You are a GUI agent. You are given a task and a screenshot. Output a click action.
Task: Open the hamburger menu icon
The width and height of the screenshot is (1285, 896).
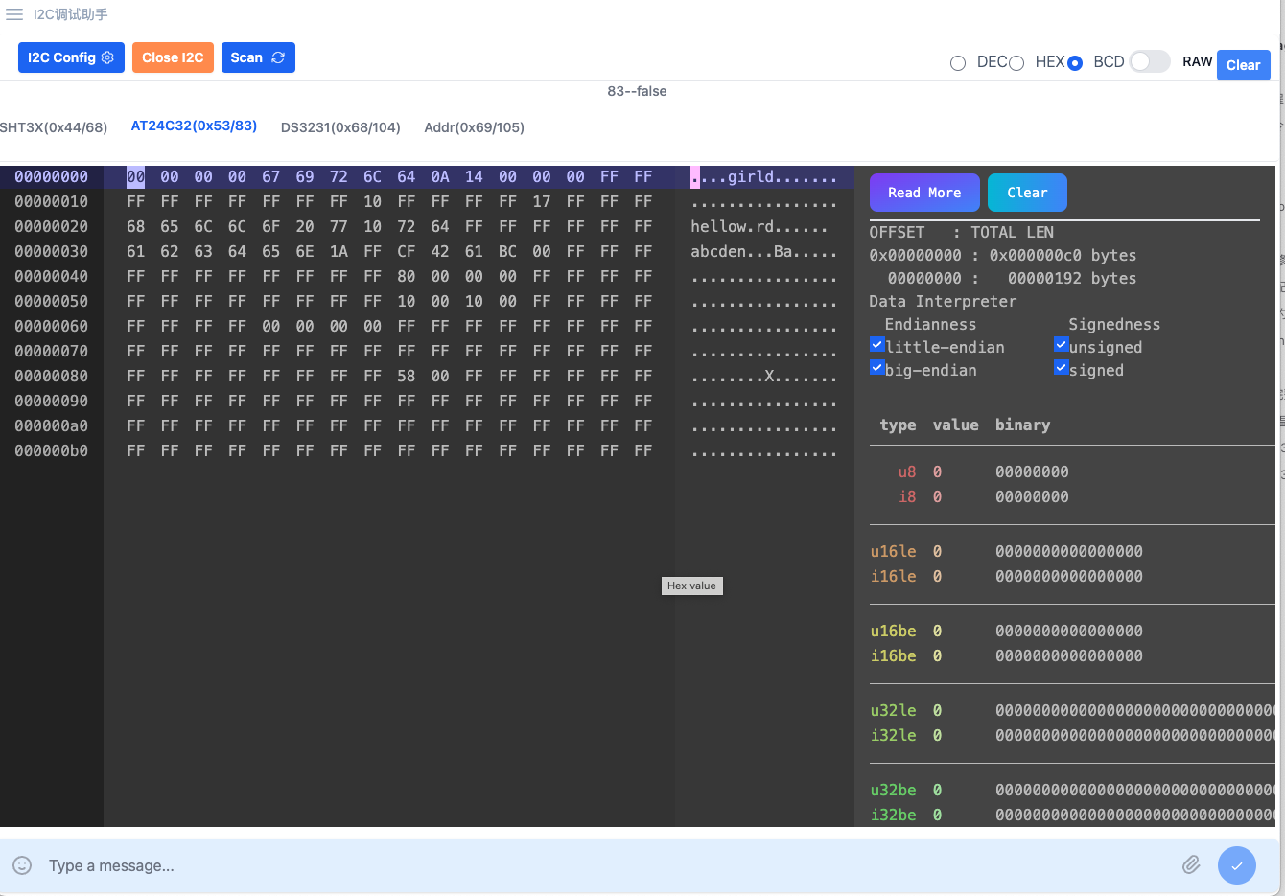coord(14,14)
